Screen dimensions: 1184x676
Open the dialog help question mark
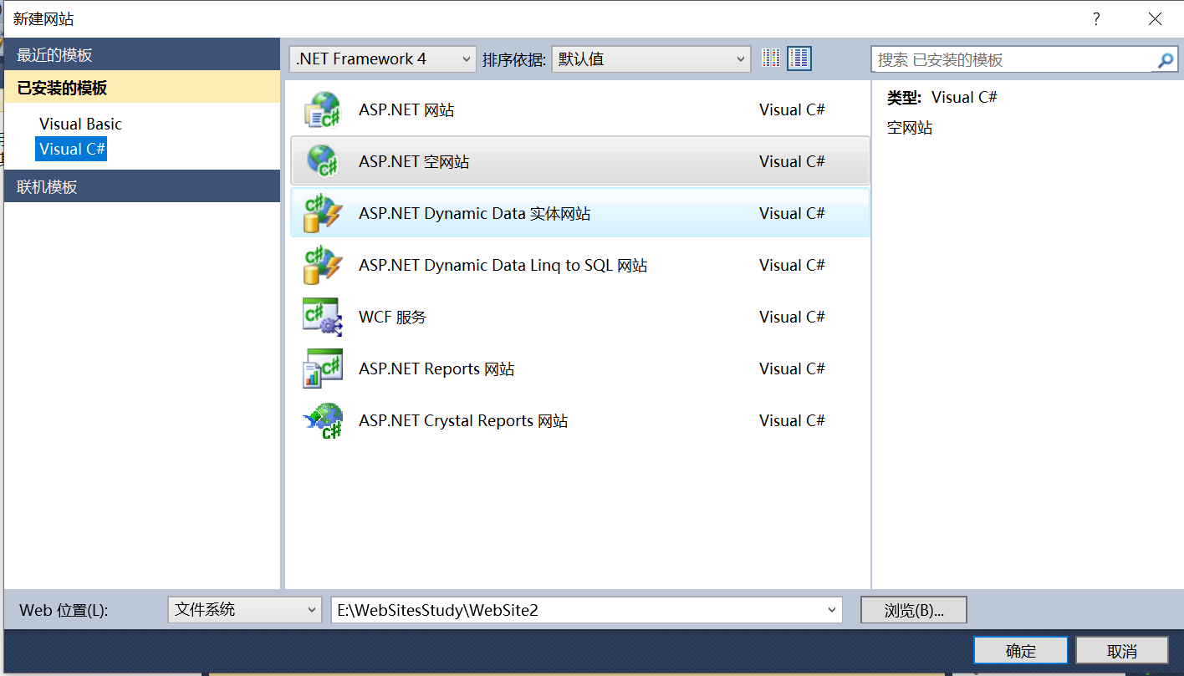1095,18
